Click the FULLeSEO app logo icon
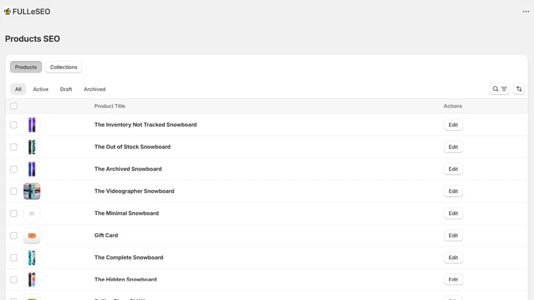The width and height of the screenshot is (534, 300). [7, 11]
